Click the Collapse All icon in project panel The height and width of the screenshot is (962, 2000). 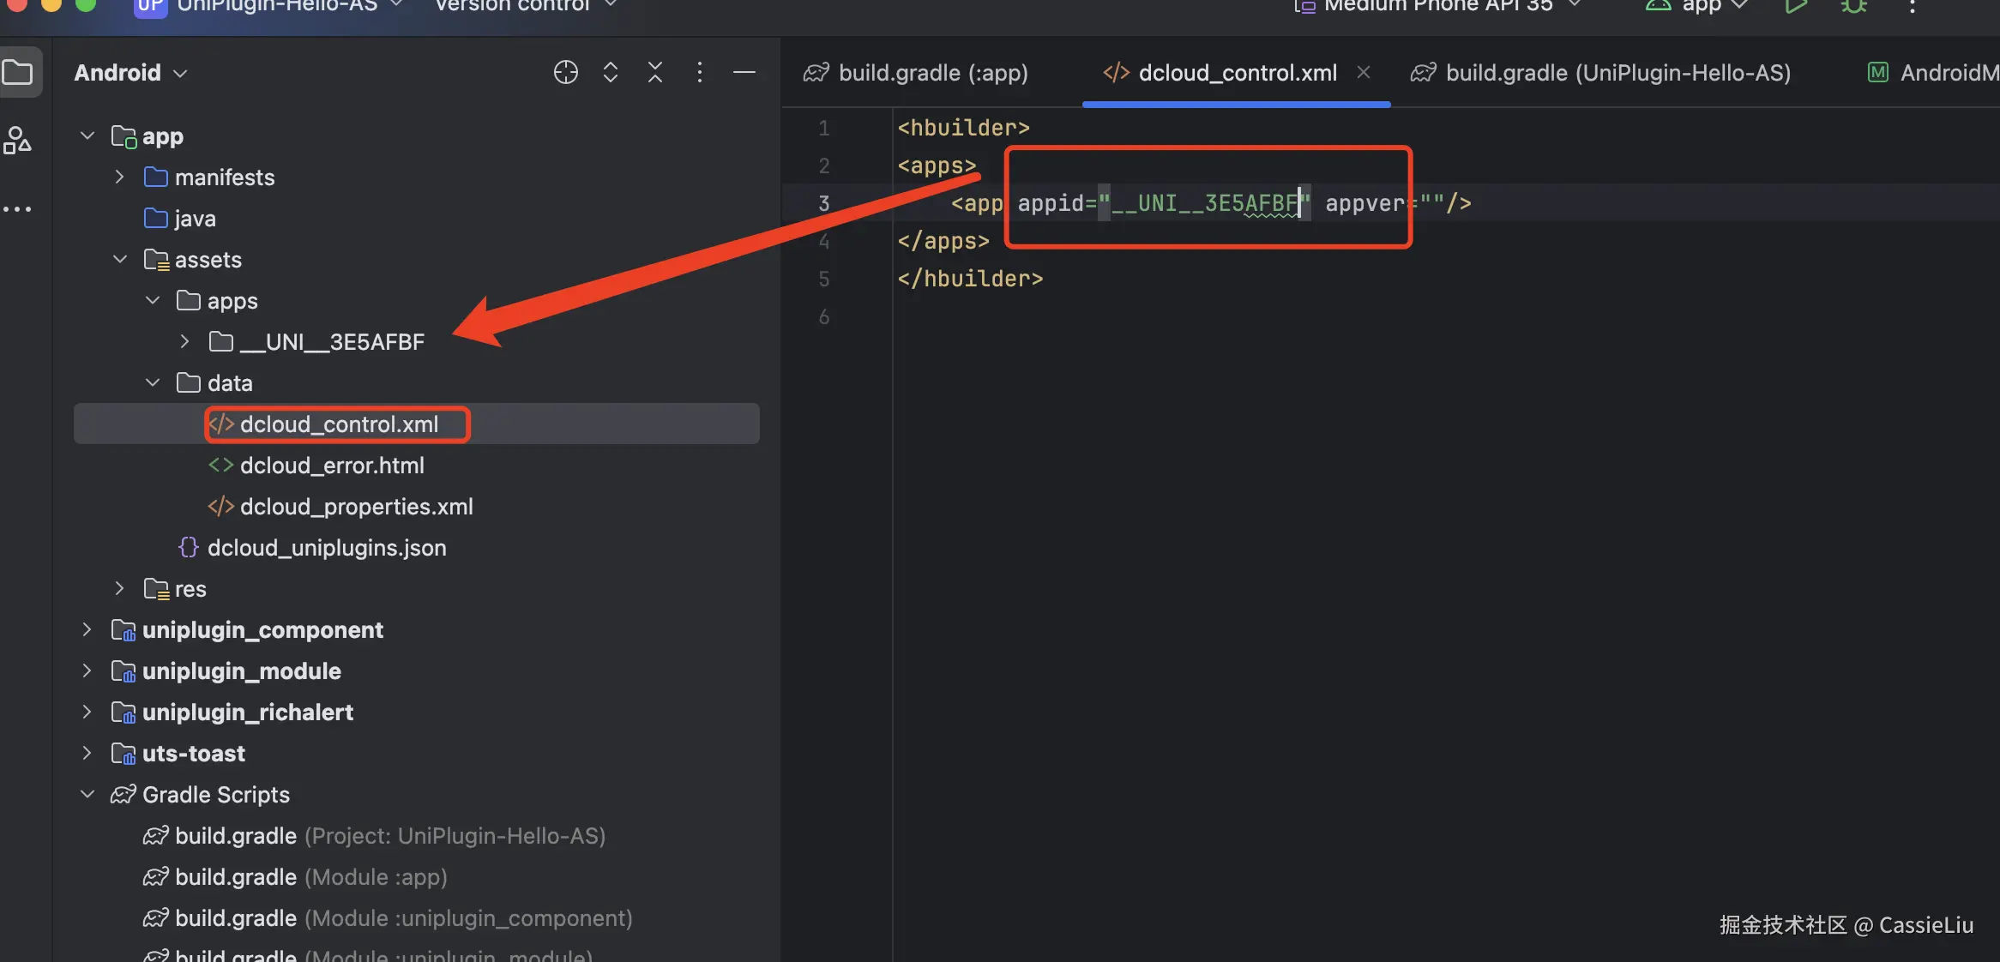[655, 73]
